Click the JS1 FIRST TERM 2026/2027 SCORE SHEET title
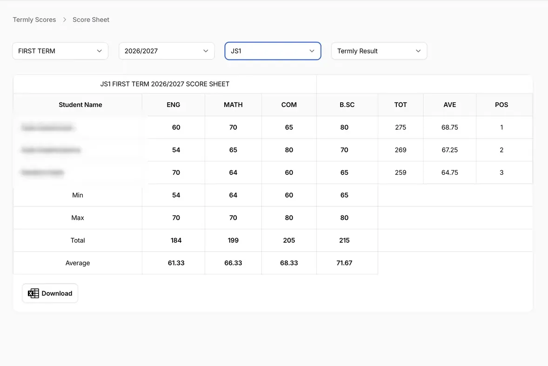 165,84
